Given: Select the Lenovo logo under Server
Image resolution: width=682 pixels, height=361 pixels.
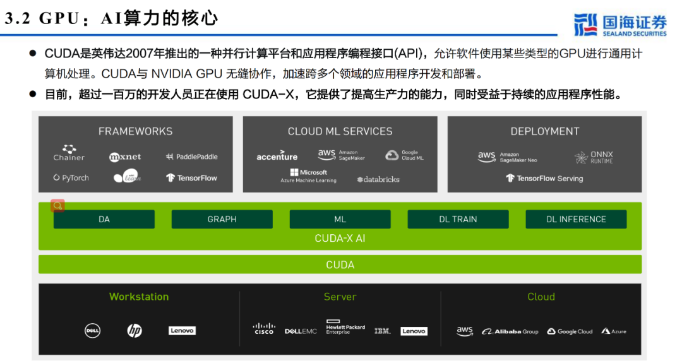Looking at the screenshot, I should pyautogui.click(x=414, y=331).
